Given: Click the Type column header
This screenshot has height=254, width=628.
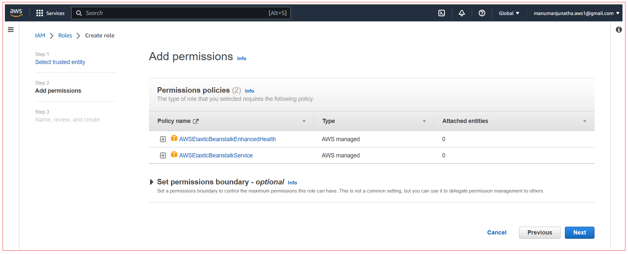Looking at the screenshot, I should tap(328, 121).
